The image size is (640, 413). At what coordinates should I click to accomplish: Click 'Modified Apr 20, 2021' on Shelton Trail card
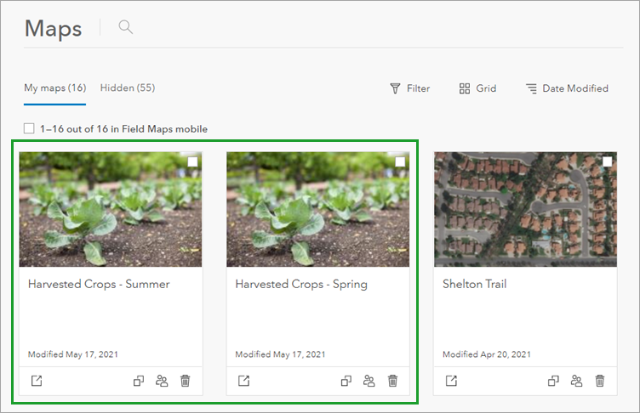click(x=487, y=354)
